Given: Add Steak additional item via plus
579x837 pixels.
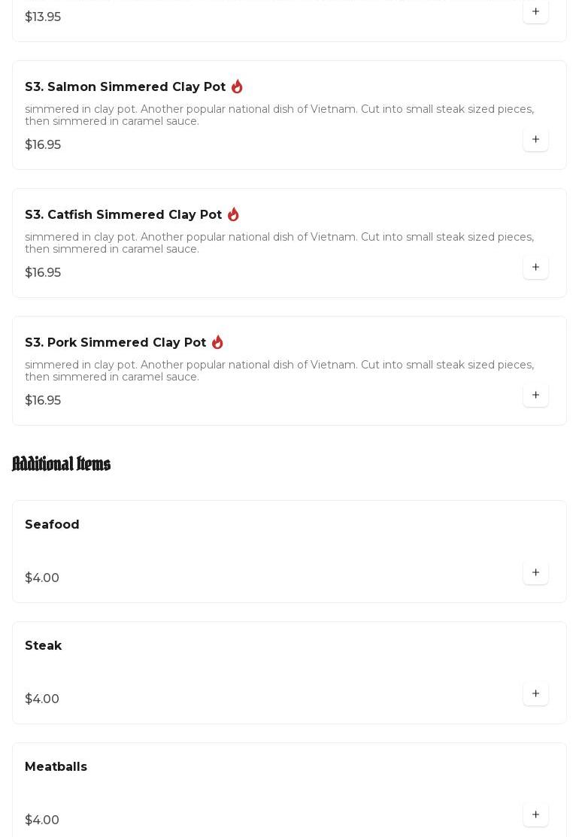Looking at the screenshot, I should coord(535,693).
